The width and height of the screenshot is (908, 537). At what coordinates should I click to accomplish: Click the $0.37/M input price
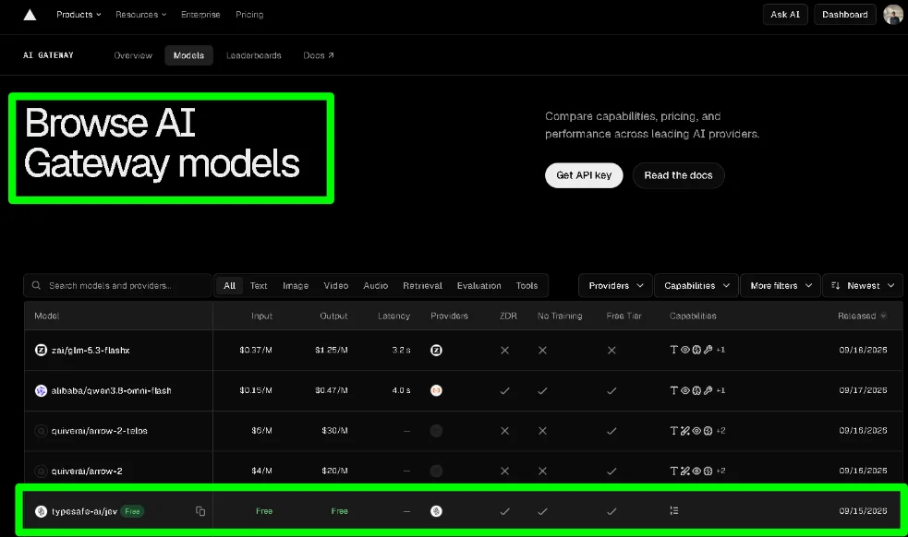coord(255,350)
